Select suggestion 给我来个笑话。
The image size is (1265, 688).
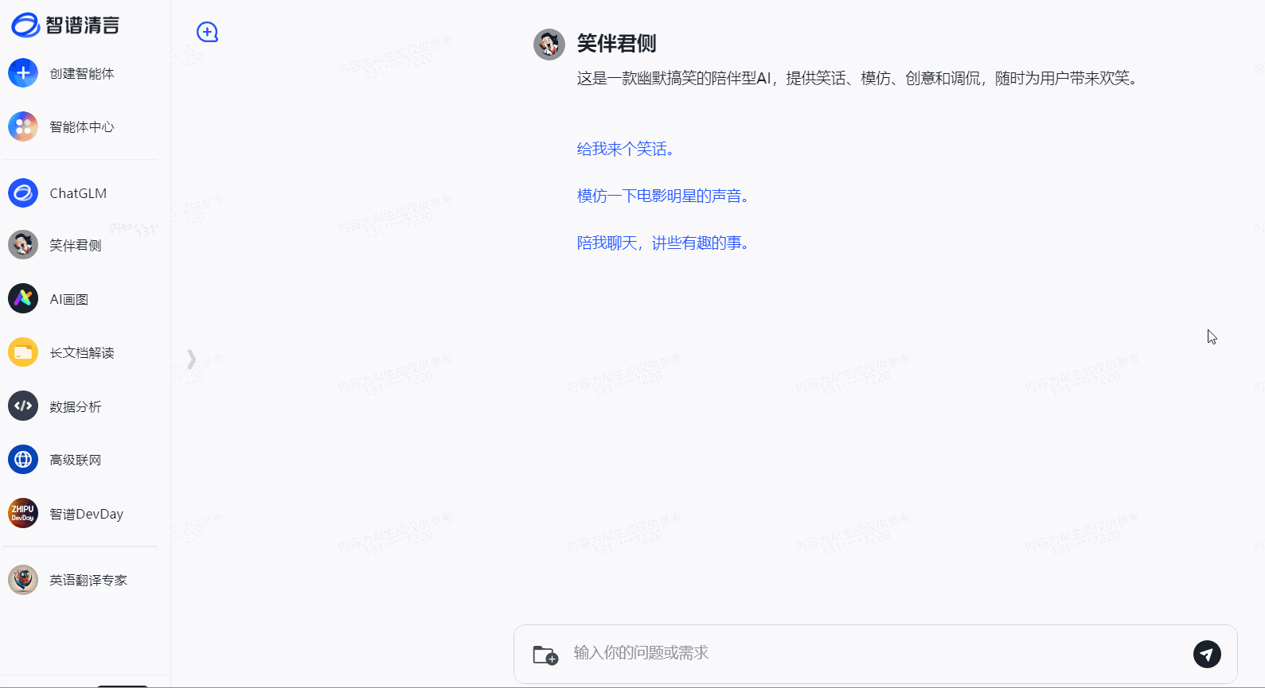click(625, 149)
